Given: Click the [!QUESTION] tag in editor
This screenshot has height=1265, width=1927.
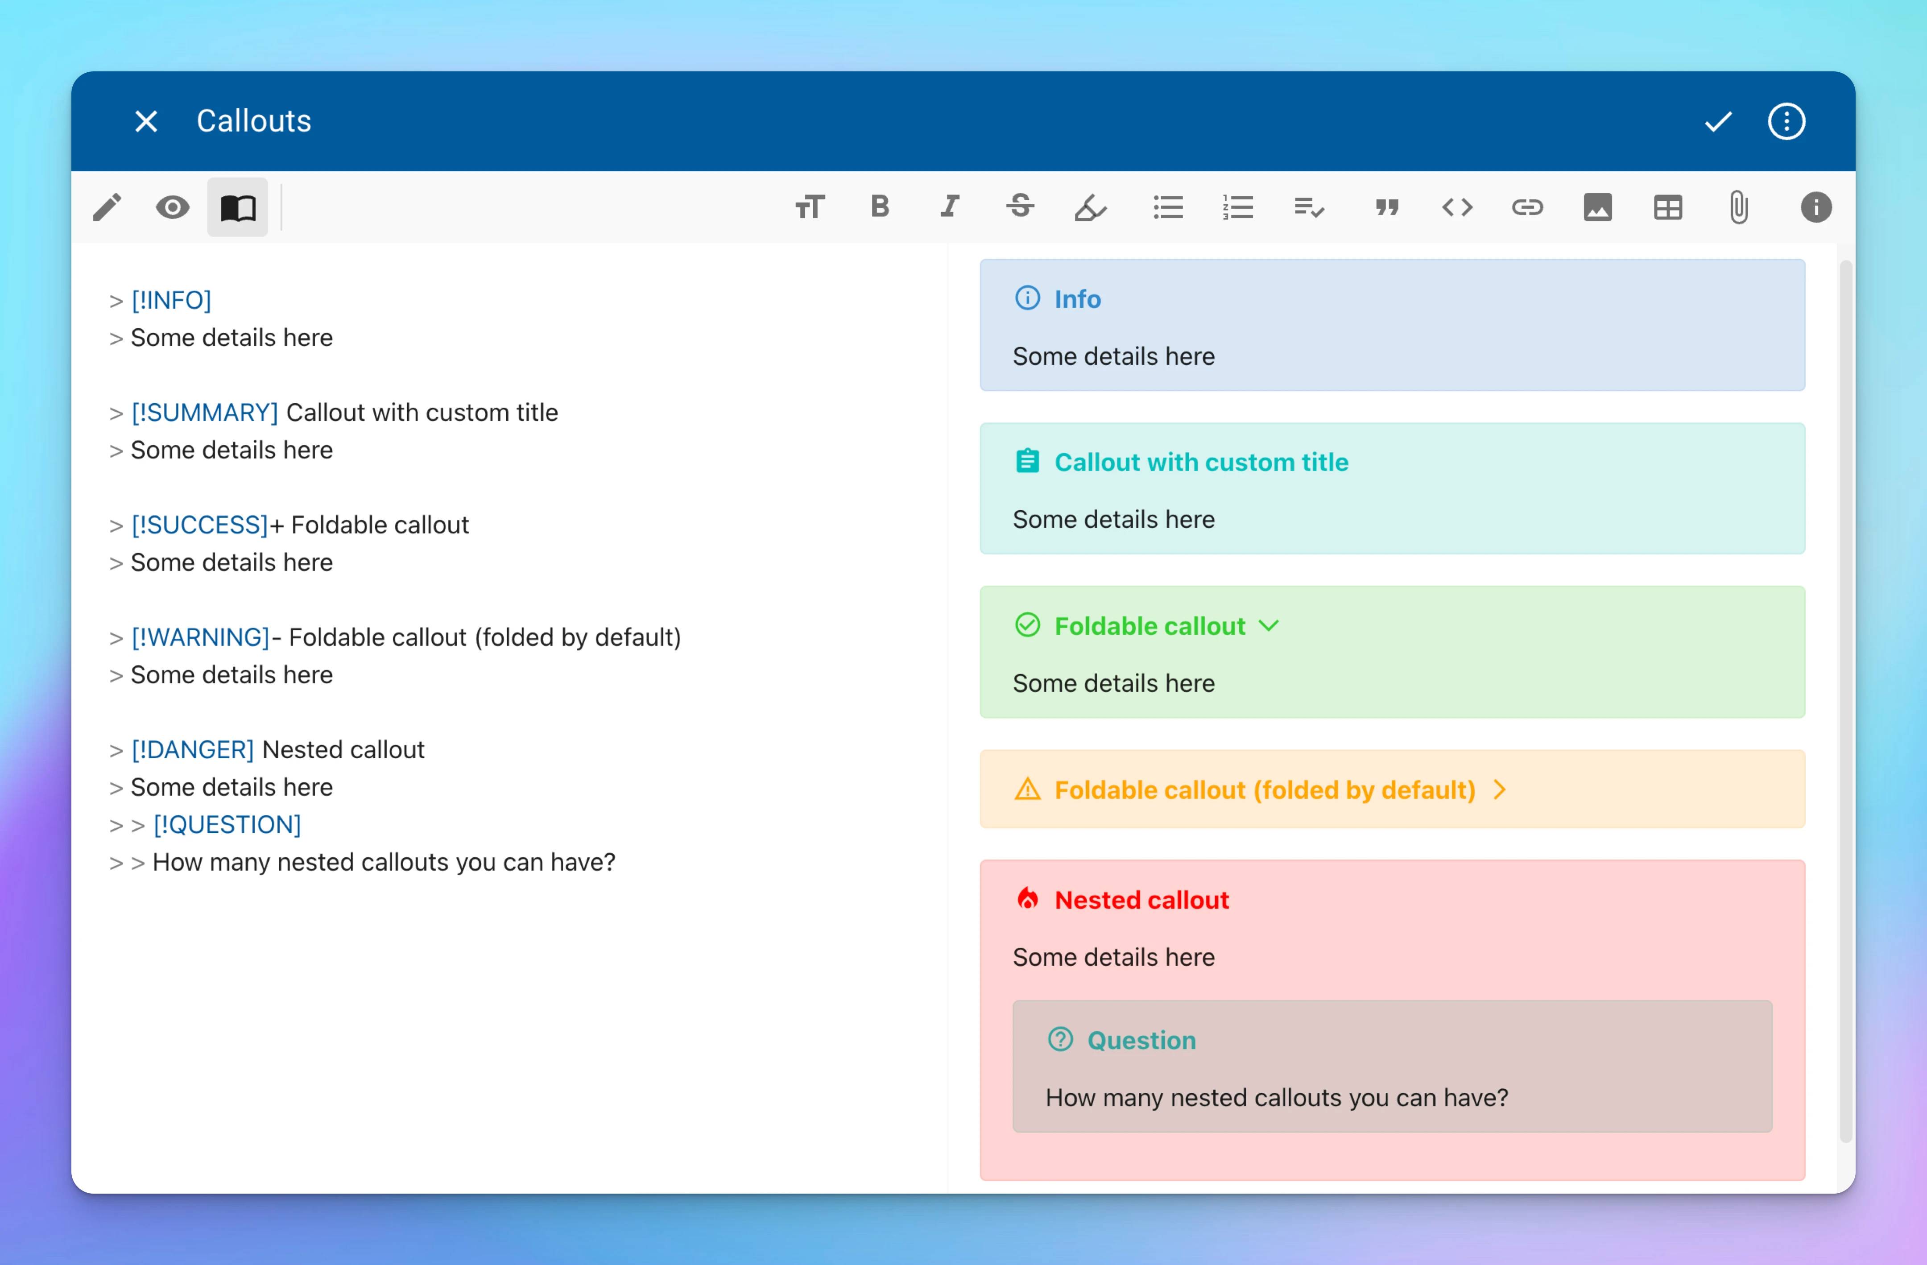Looking at the screenshot, I should click(x=227, y=825).
